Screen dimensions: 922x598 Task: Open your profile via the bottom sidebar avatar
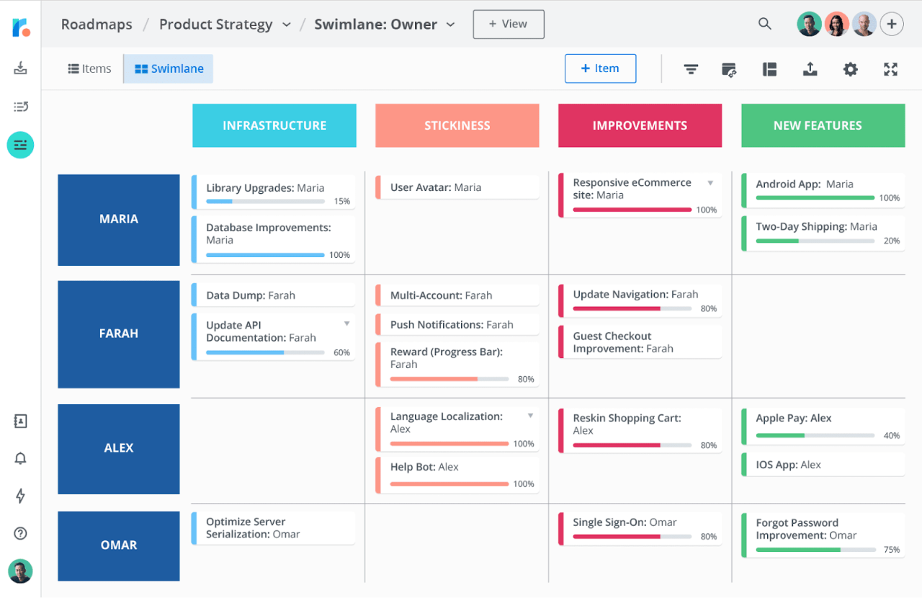[x=20, y=571]
